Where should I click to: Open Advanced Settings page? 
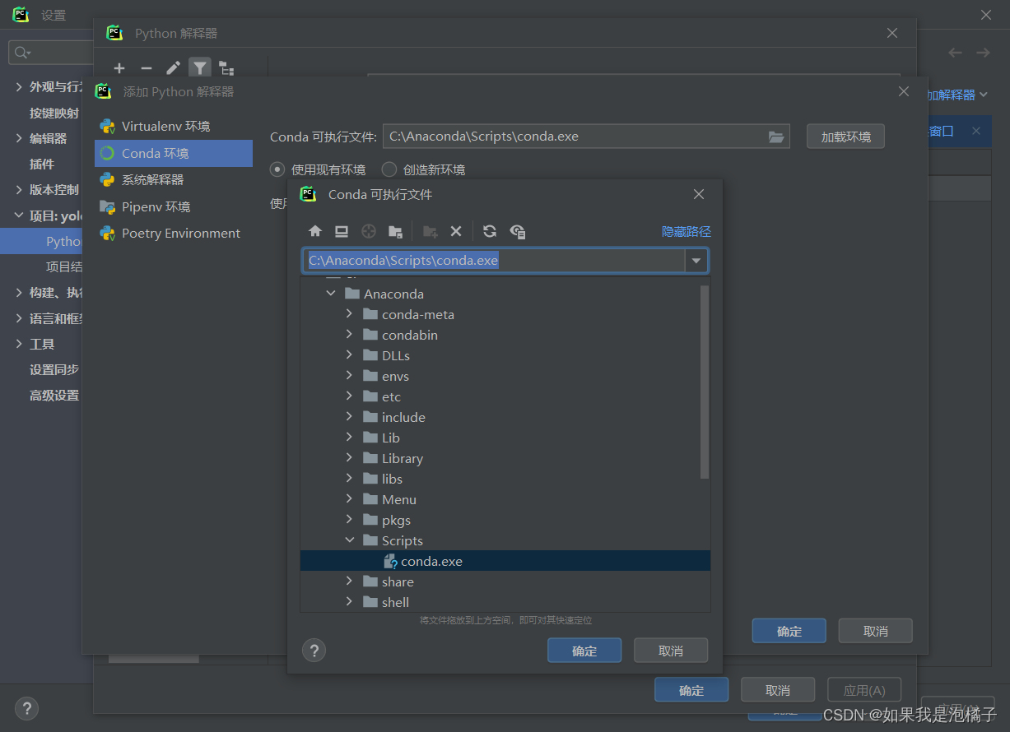(54, 396)
